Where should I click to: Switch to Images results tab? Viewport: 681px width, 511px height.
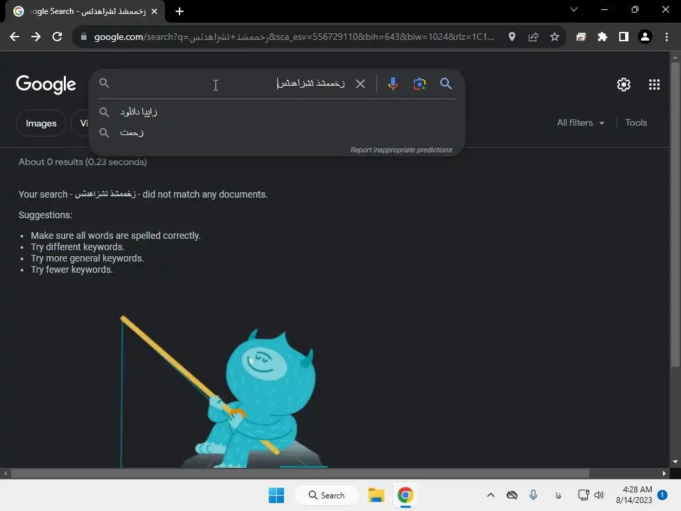pyautogui.click(x=41, y=123)
